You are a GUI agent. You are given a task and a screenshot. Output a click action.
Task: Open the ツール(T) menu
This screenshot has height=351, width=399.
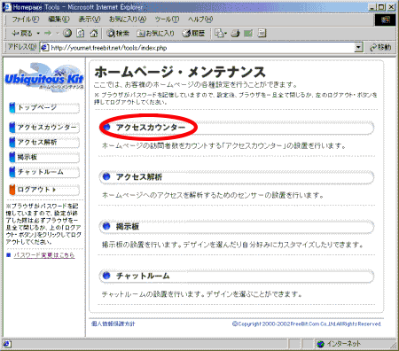point(167,19)
